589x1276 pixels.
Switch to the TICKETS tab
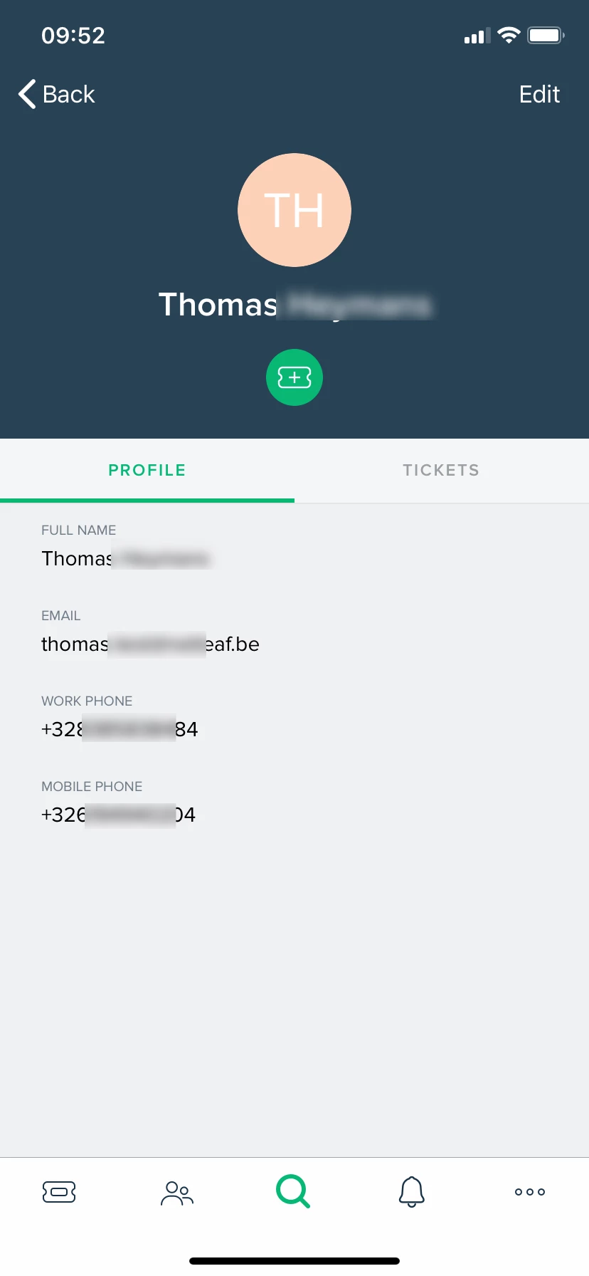pyautogui.click(x=442, y=470)
